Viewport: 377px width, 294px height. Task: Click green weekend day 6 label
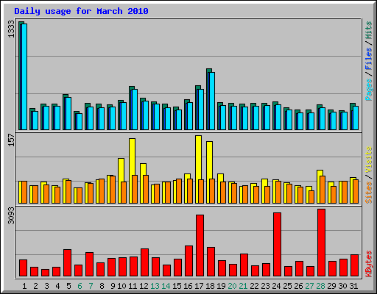click(80, 286)
